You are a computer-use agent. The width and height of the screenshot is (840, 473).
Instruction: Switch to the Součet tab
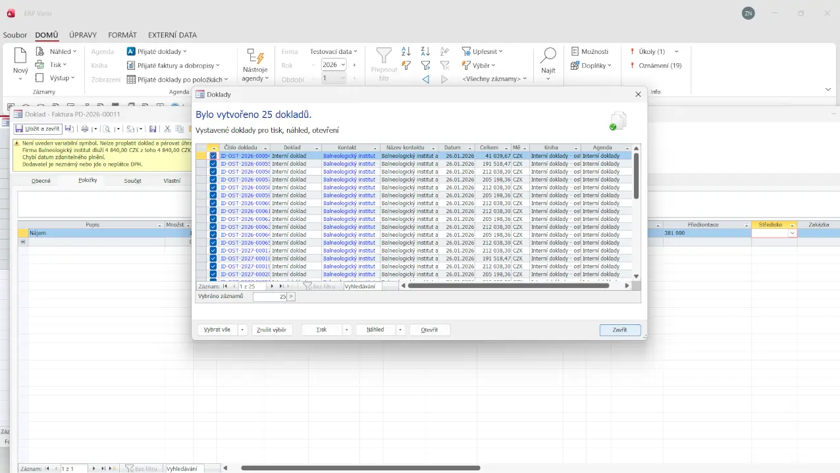[132, 180]
